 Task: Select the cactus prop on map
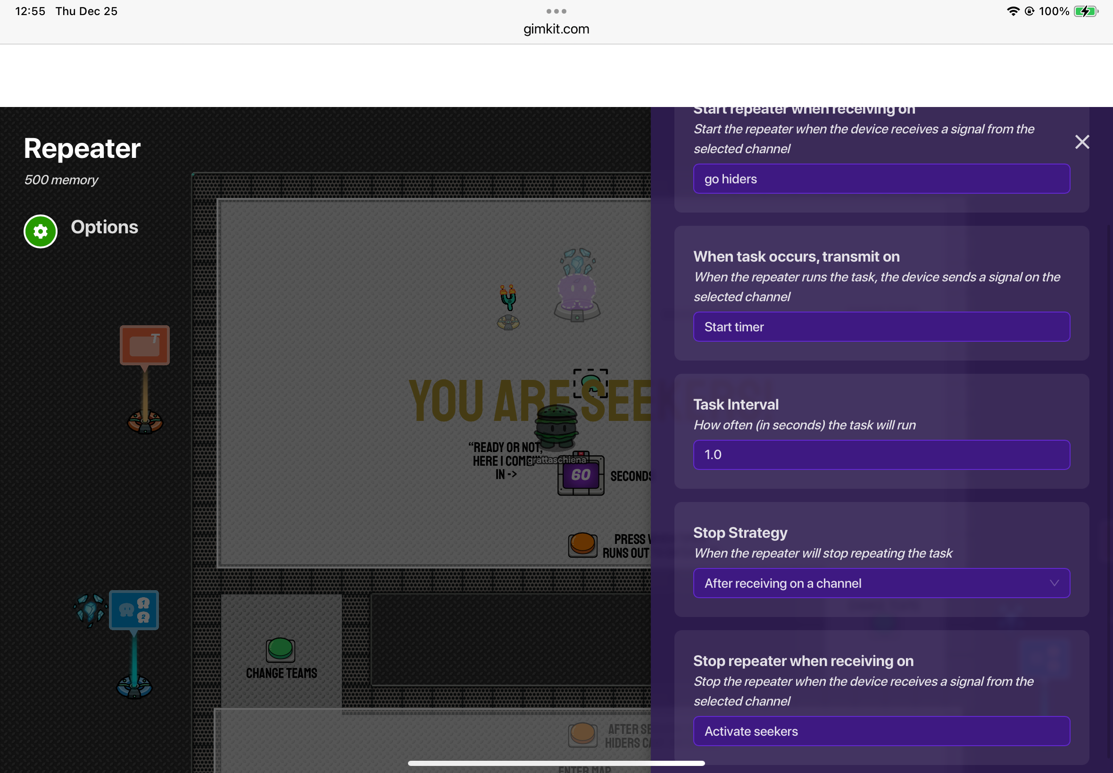(x=508, y=297)
